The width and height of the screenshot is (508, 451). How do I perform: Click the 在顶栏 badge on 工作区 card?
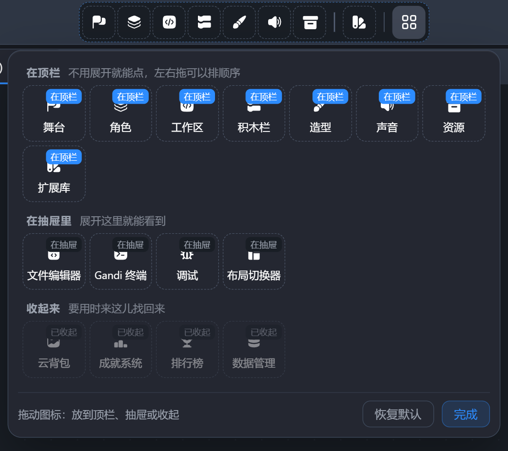pyautogui.click(x=197, y=96)
